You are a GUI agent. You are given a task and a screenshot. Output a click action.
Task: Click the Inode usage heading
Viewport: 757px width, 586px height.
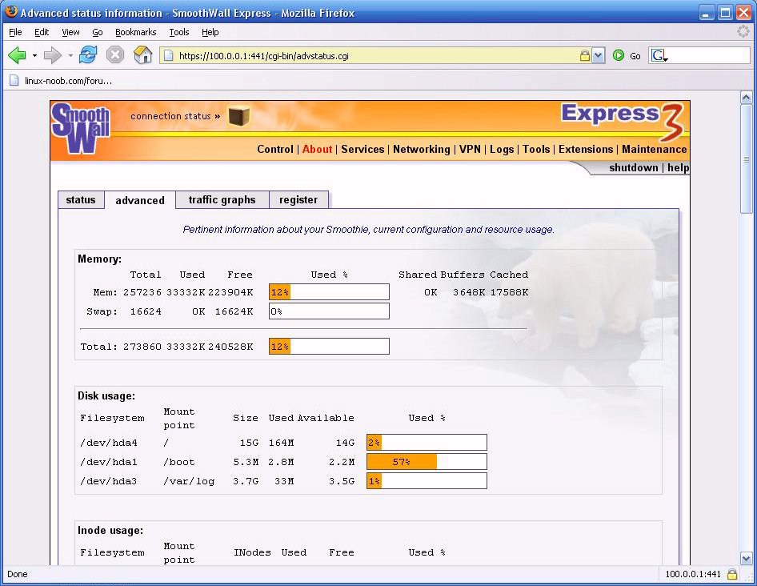click(110, 531)
